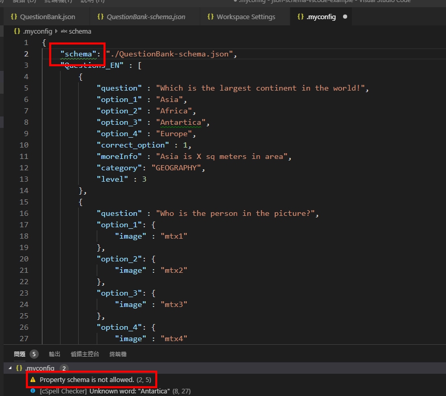This screenshot has height=396, width=446.
Task: Open the .myconfig breadcrumb file picker
Action: tap(37, 31)
